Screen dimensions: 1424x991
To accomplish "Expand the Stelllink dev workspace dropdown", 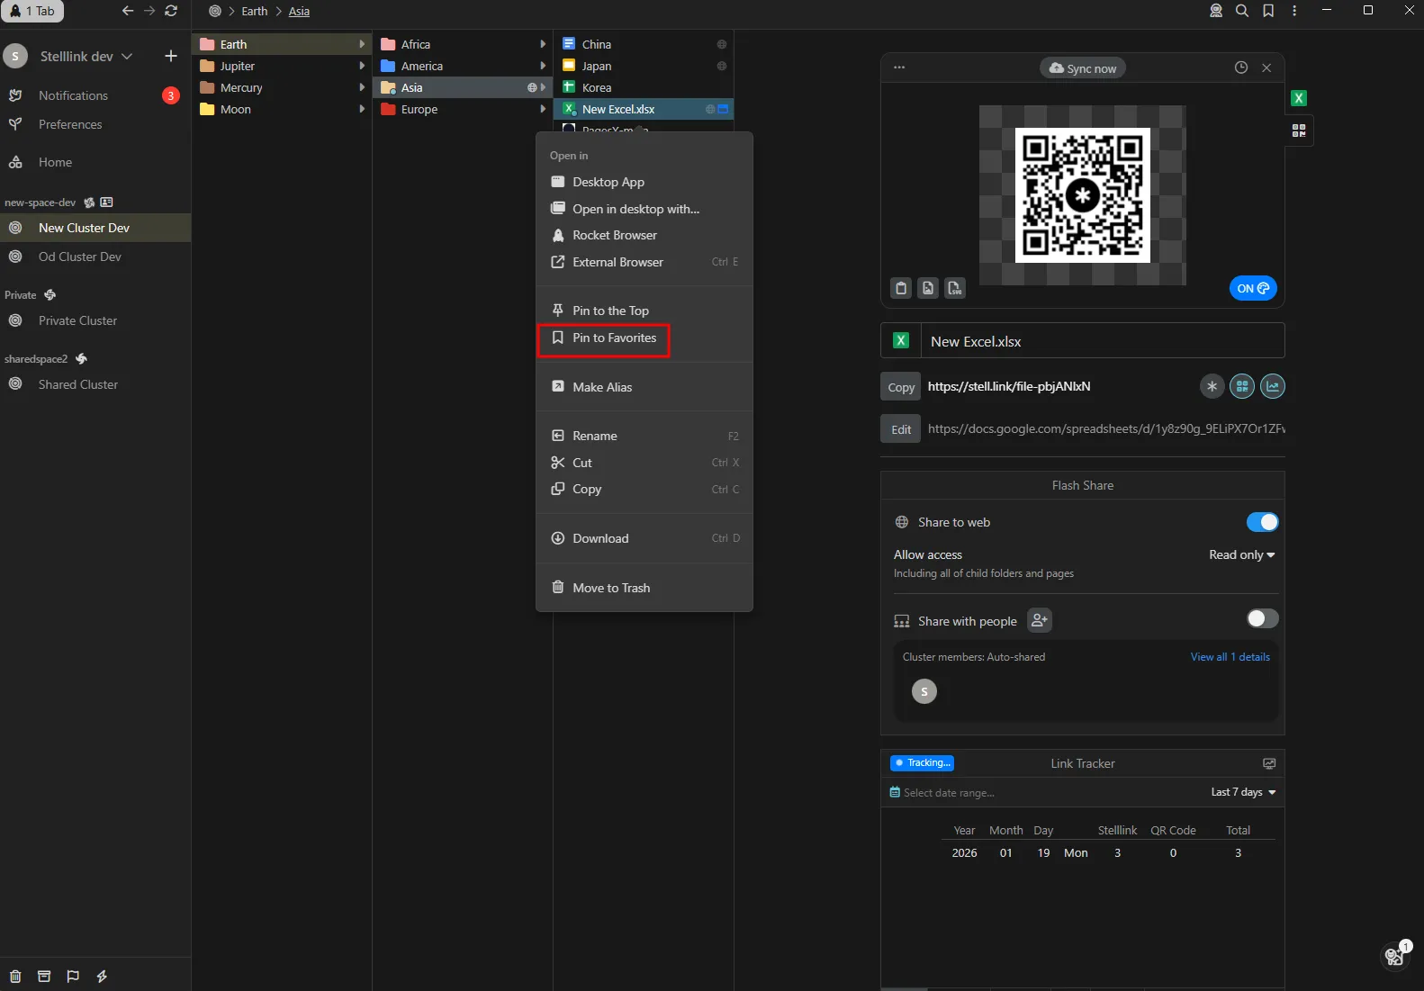I will (86, 56).
